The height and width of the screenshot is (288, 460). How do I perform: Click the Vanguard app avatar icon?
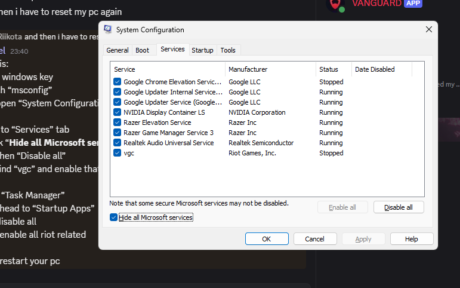pos(337,4)
